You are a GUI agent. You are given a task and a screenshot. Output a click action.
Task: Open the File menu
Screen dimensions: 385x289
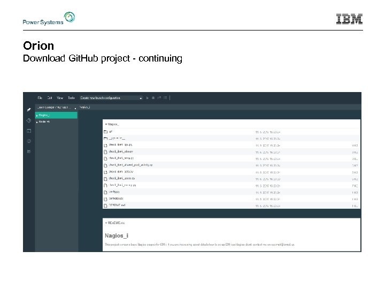click(x=40, y=98)
